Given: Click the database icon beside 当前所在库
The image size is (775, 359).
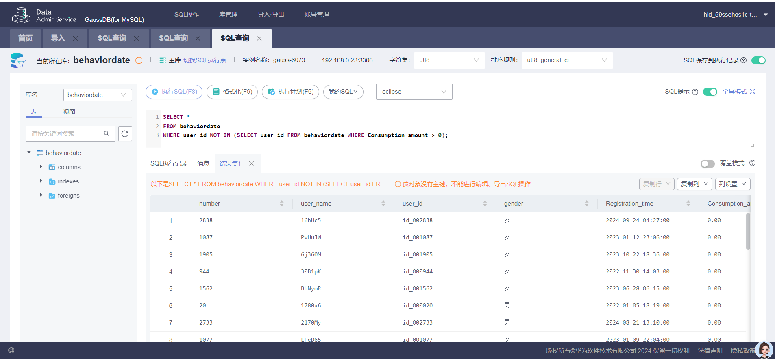Looking at the screenshot, I should [x=18, y=60].
